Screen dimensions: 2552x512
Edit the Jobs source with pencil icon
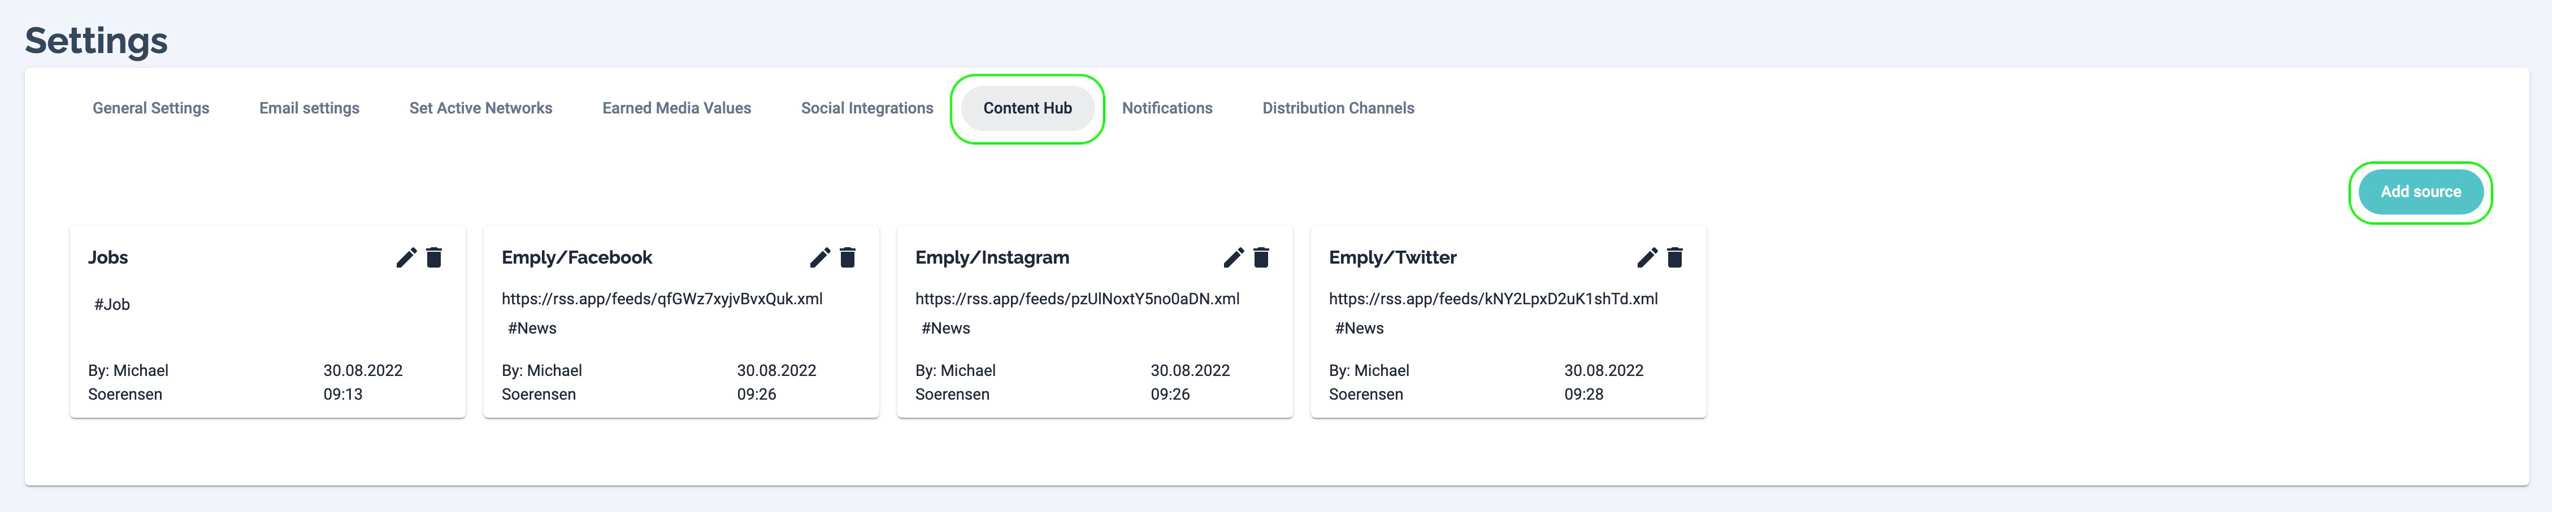(406, 257)
